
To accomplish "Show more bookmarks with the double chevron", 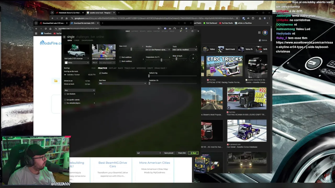I will 267,23.
